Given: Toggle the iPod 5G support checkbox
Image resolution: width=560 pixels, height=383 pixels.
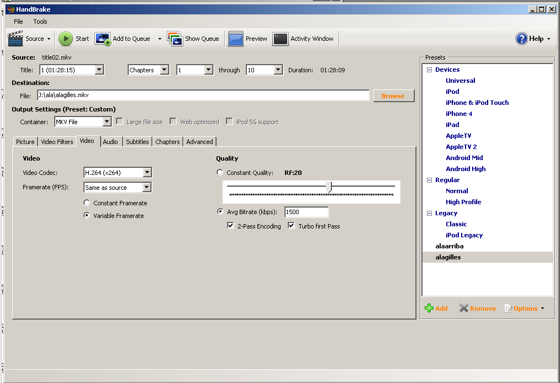Looking at the screenshot, I should point(229,121).
